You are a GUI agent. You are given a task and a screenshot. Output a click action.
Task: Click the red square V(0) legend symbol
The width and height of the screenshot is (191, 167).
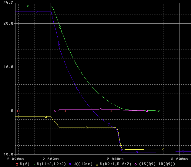[17, 164]
